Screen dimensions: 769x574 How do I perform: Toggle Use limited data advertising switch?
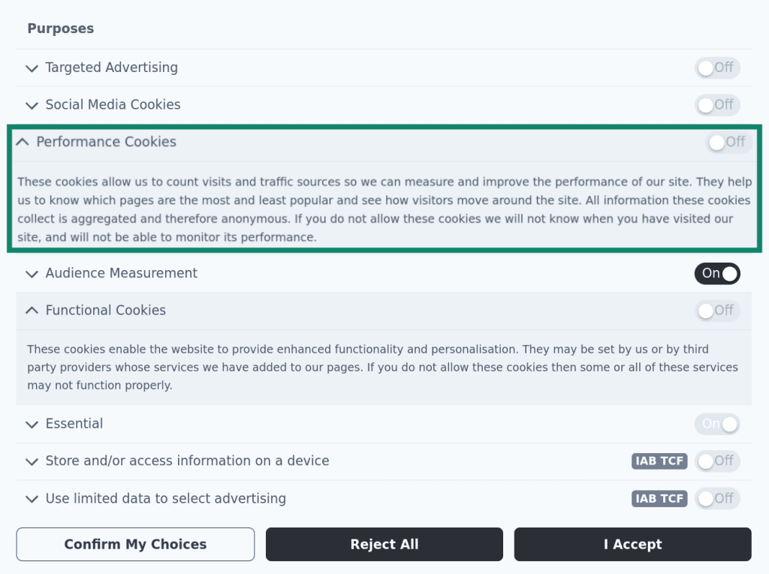717,498
